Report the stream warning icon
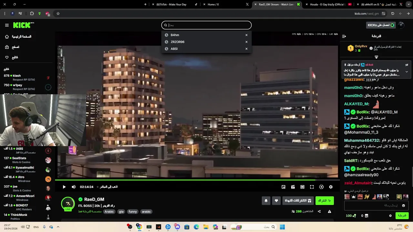Viewport: 413px width, 232px height. 329,211
